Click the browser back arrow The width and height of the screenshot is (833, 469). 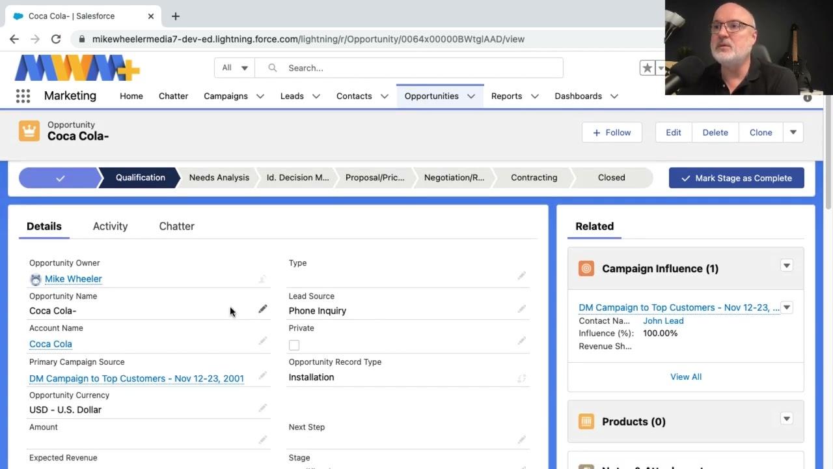(14, 39)
